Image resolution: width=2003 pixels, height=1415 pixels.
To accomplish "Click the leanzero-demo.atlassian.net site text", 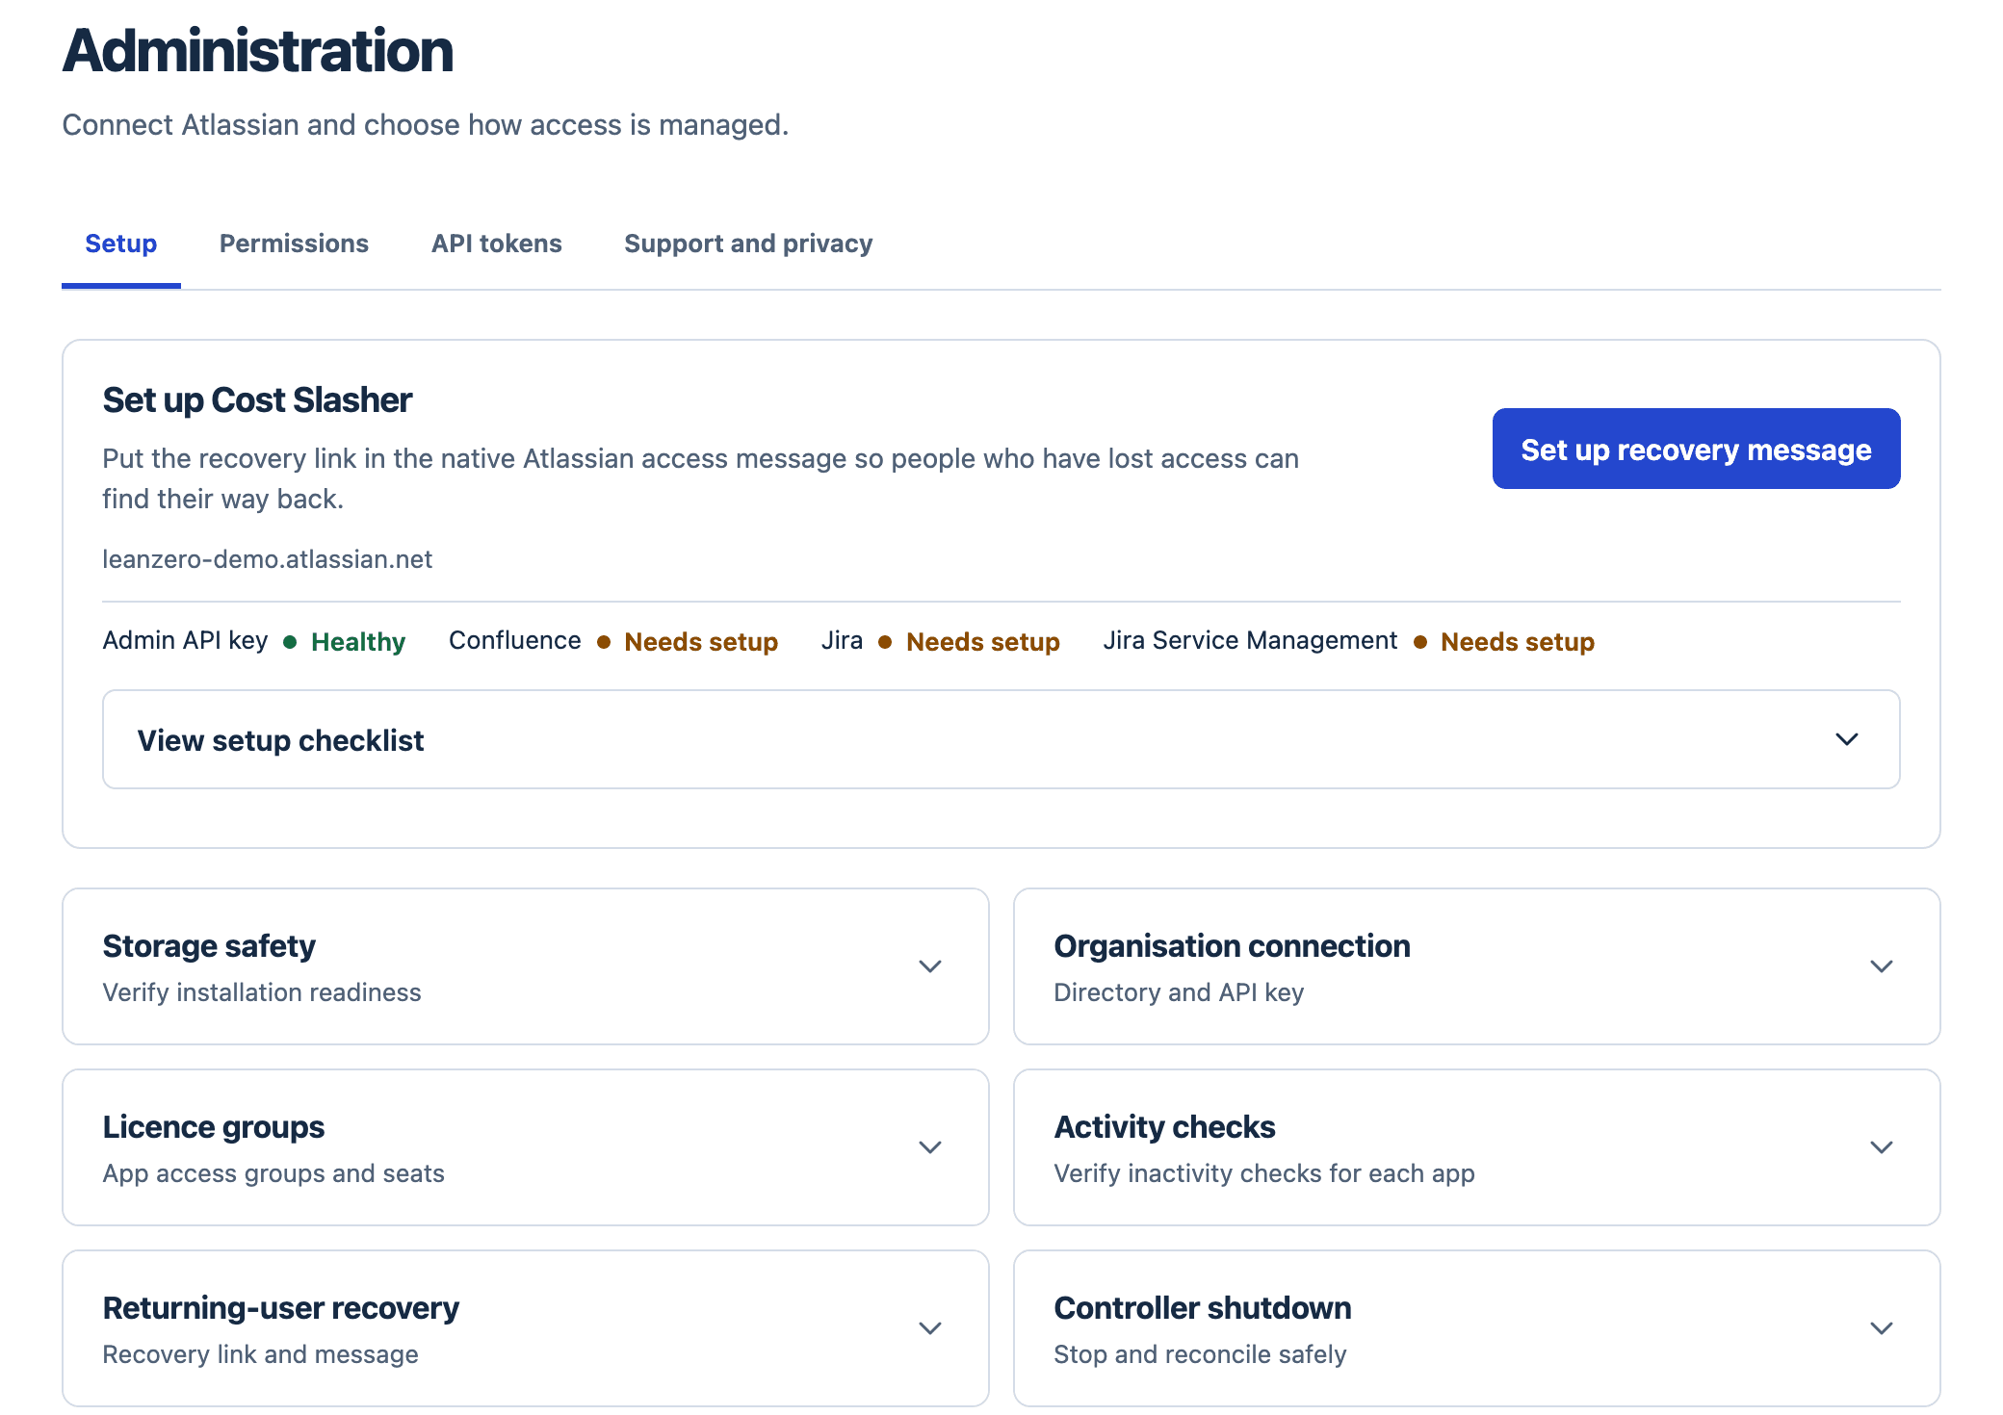I will click(268, 559).
